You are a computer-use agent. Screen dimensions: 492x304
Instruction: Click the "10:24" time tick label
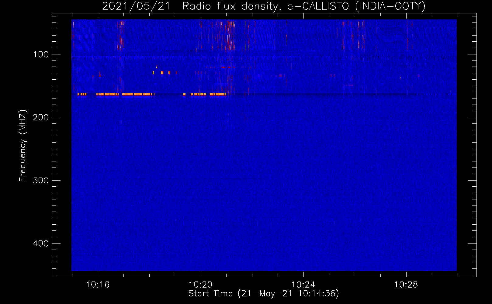coord(303,285)
